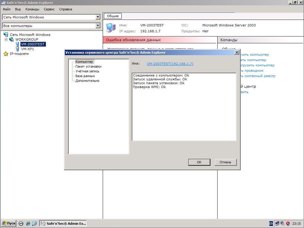Select the IP-подсети tree item

pyautogui.click(x=19, y=54)
